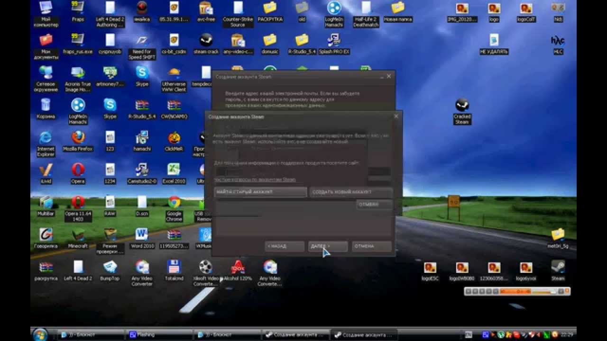Open the HLC desktop icon
This screenshot has width=607, height=341.
(558, 44)
